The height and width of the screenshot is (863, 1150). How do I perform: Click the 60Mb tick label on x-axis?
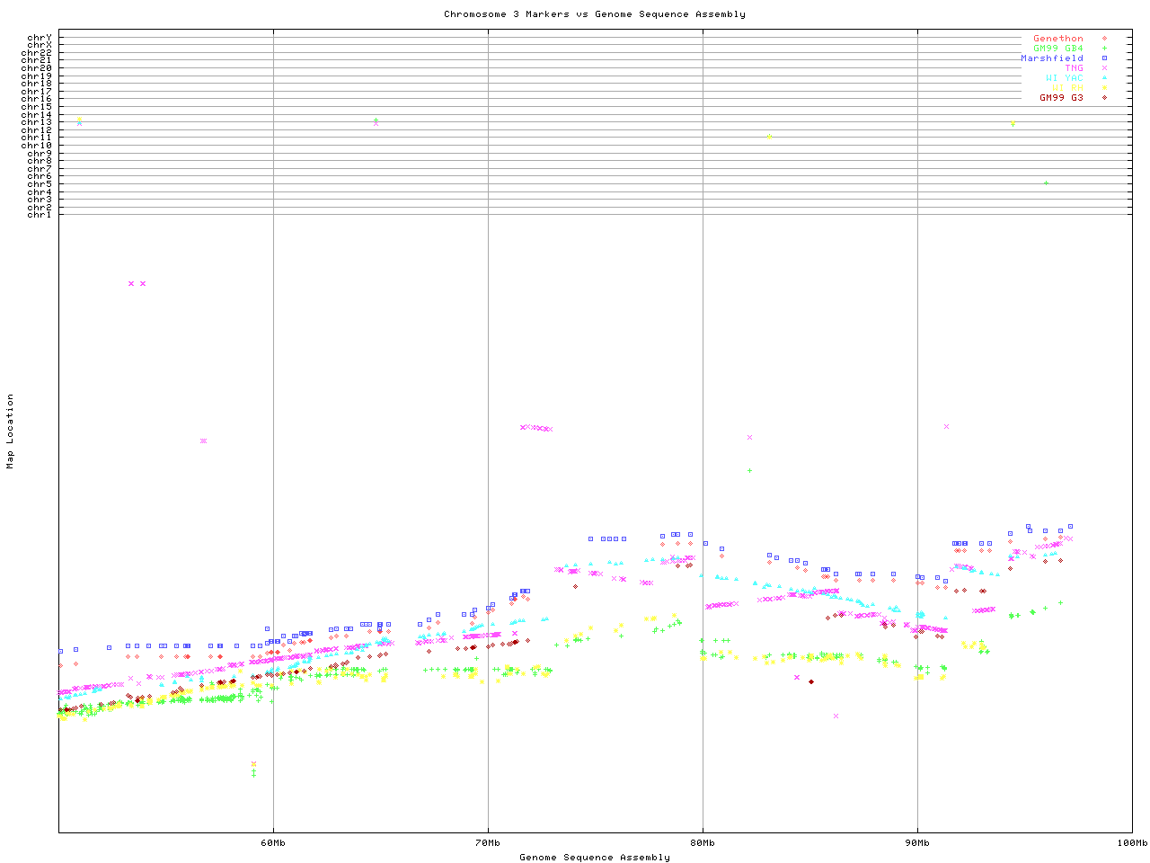tap(273, 843)
